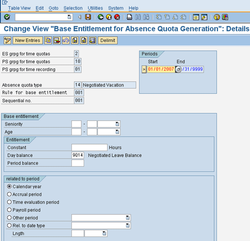
Task: Click the Age upper limit field
Action: pos(92,132)
